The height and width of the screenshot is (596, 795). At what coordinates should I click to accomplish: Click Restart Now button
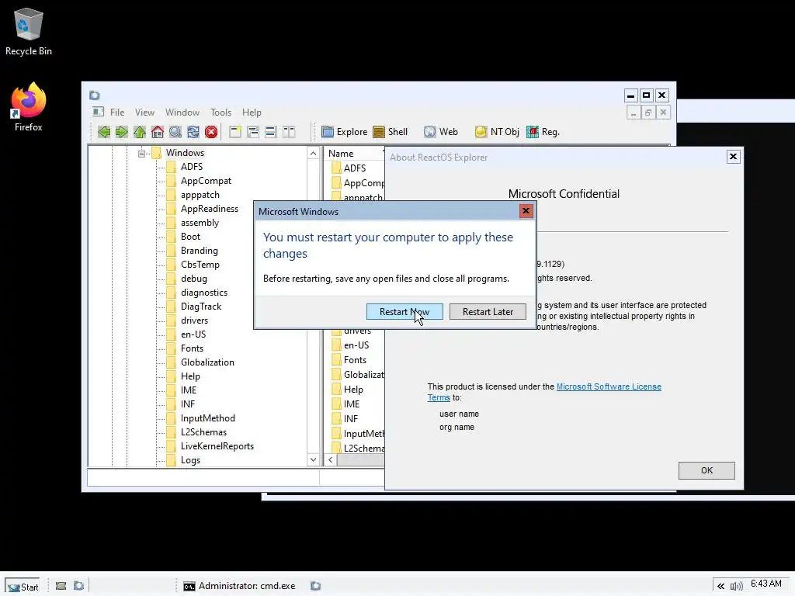[404, 312]
